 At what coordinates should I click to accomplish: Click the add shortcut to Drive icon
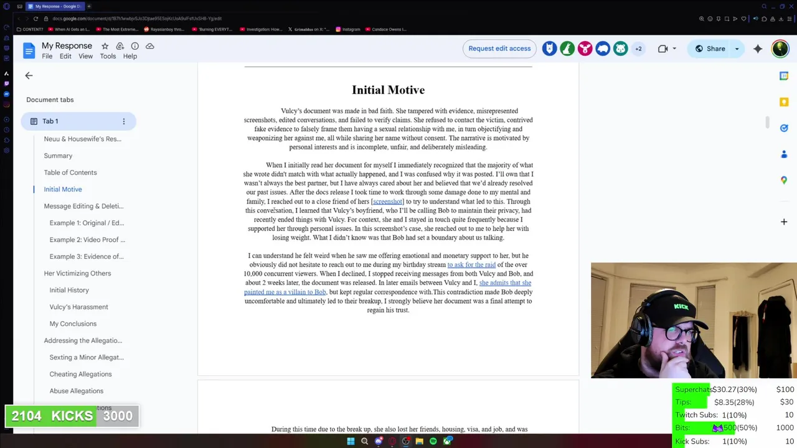(x=120, y=46)
